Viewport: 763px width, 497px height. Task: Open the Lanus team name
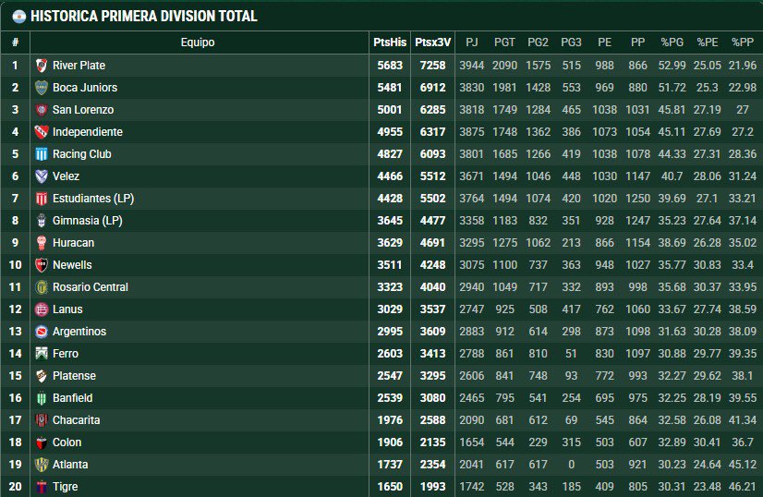click(67, 309)
